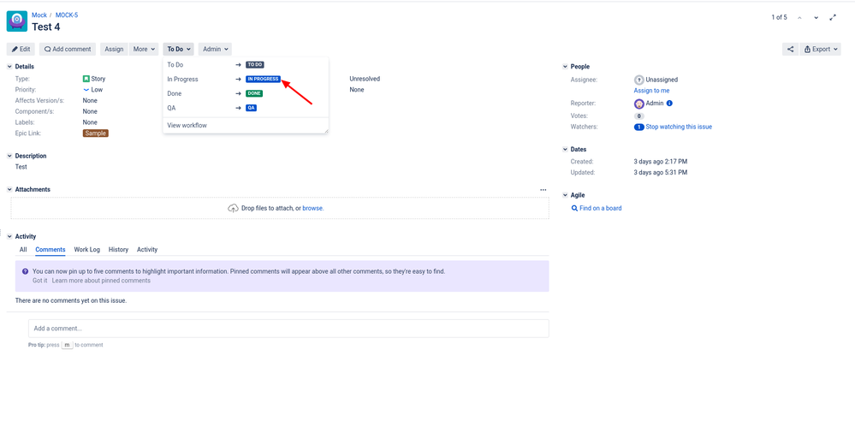Click the Add comment button
This screenshot has height=439, width=855.
(68, 49)
